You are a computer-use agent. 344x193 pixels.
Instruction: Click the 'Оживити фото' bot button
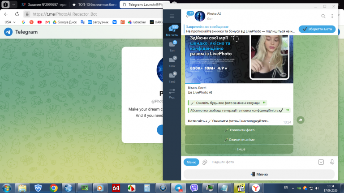click(239, 130)
